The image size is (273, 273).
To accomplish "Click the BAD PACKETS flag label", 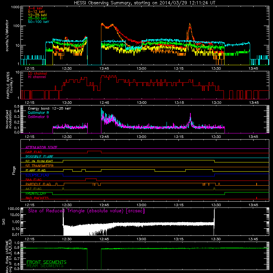I will click(x=37, y=198).
